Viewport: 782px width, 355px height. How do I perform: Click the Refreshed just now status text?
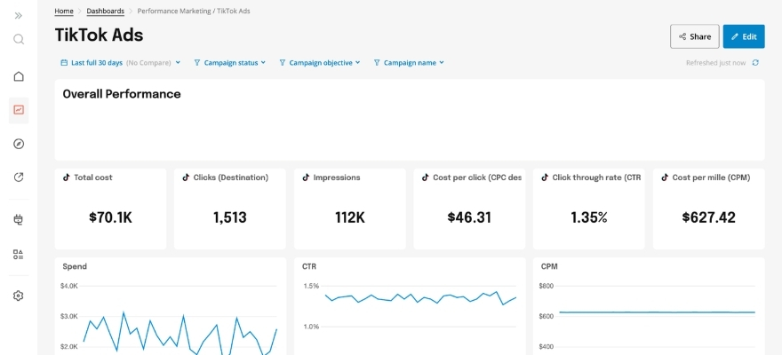[715, 63]
